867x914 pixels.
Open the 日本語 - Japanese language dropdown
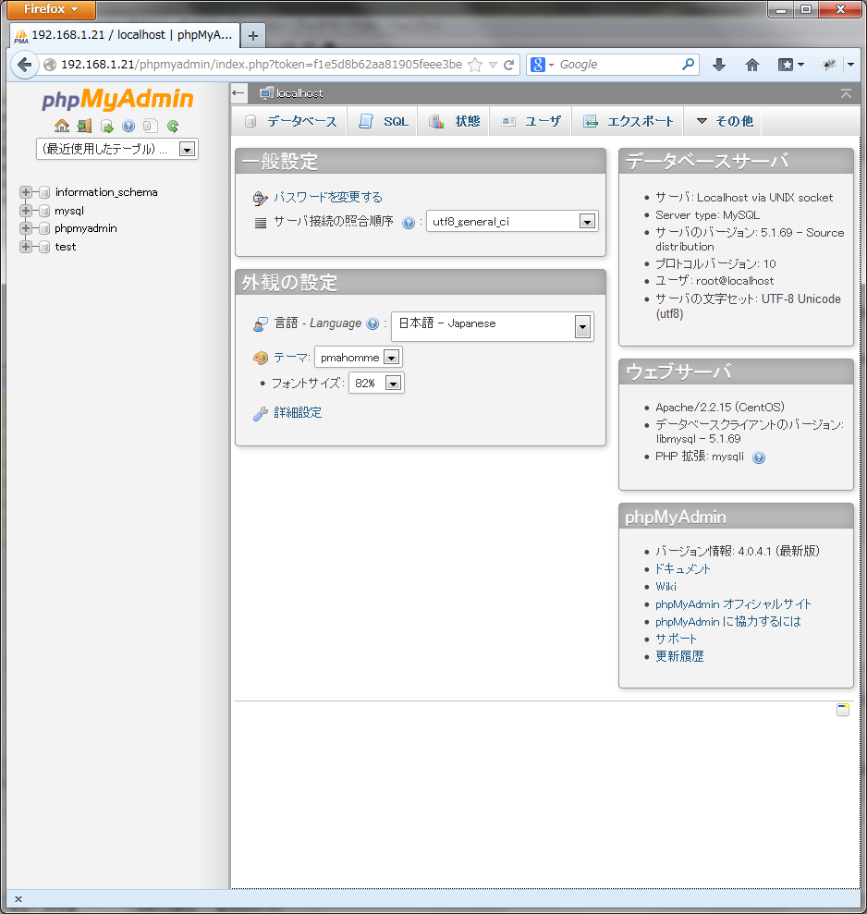(x=493, y=326)
